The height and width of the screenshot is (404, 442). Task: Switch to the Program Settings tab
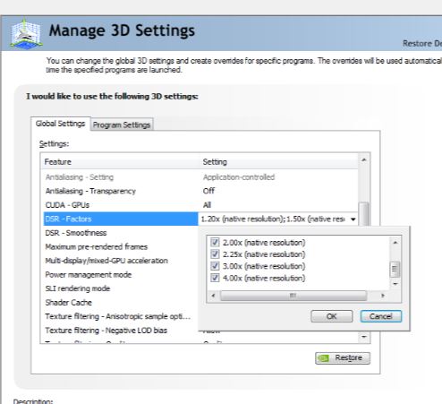[122, 125]
